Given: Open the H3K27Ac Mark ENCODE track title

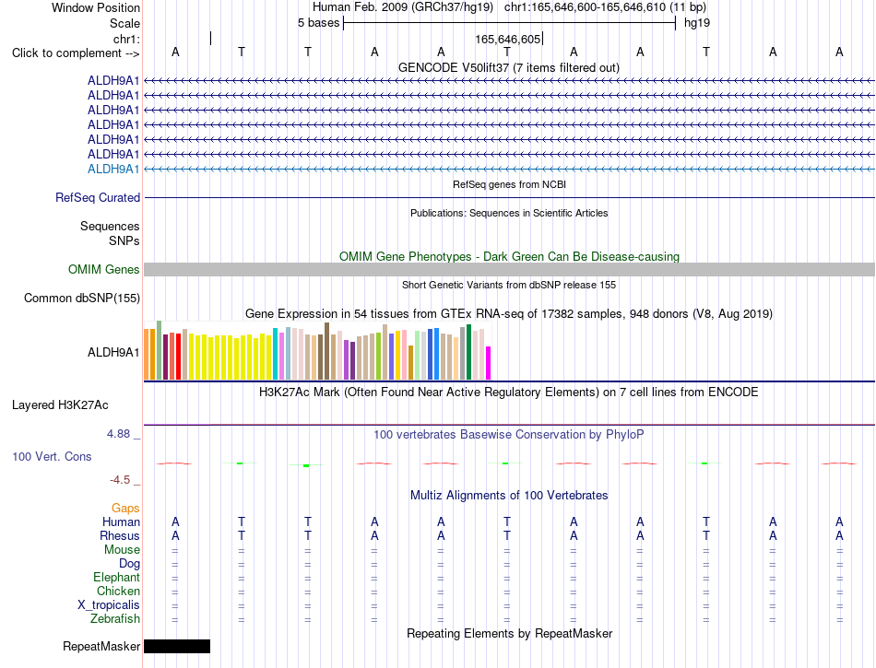Looking at the screenshot, I should tap(509, 392).
